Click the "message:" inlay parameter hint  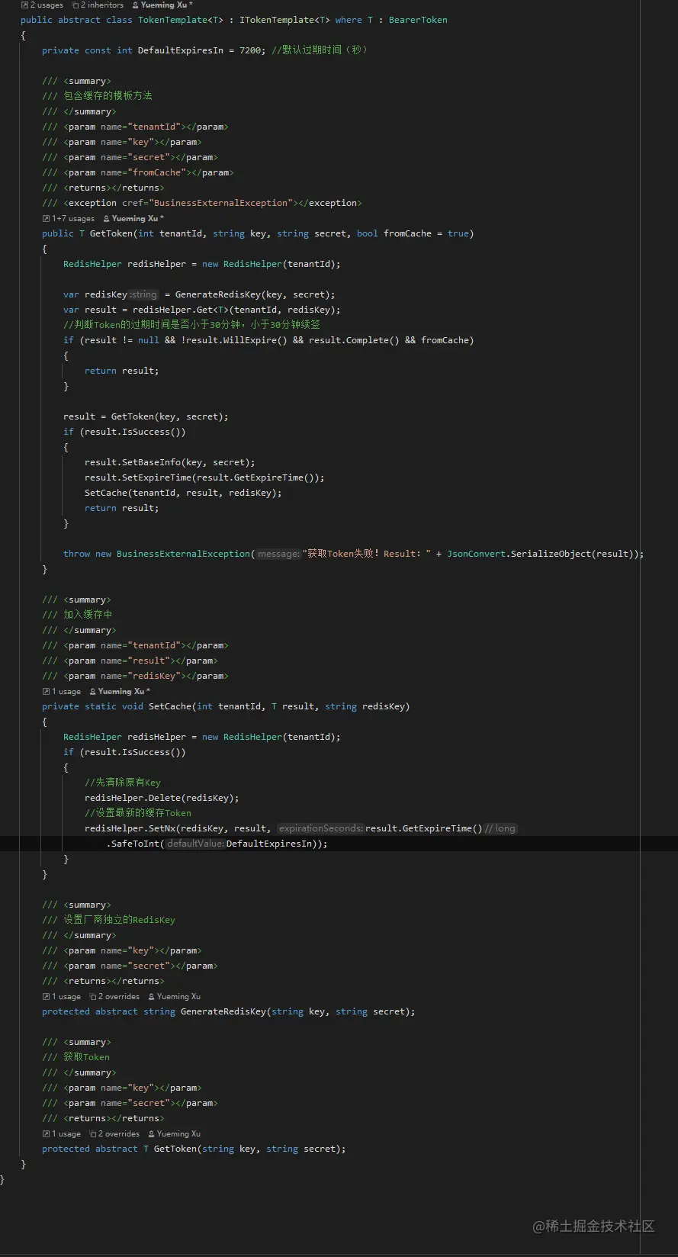(x=278, y=554)
